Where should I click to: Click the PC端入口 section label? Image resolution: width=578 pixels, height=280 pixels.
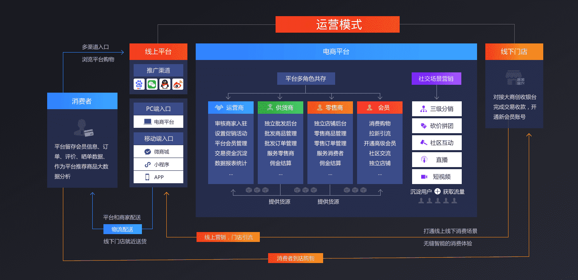click(x=158, y=109)
